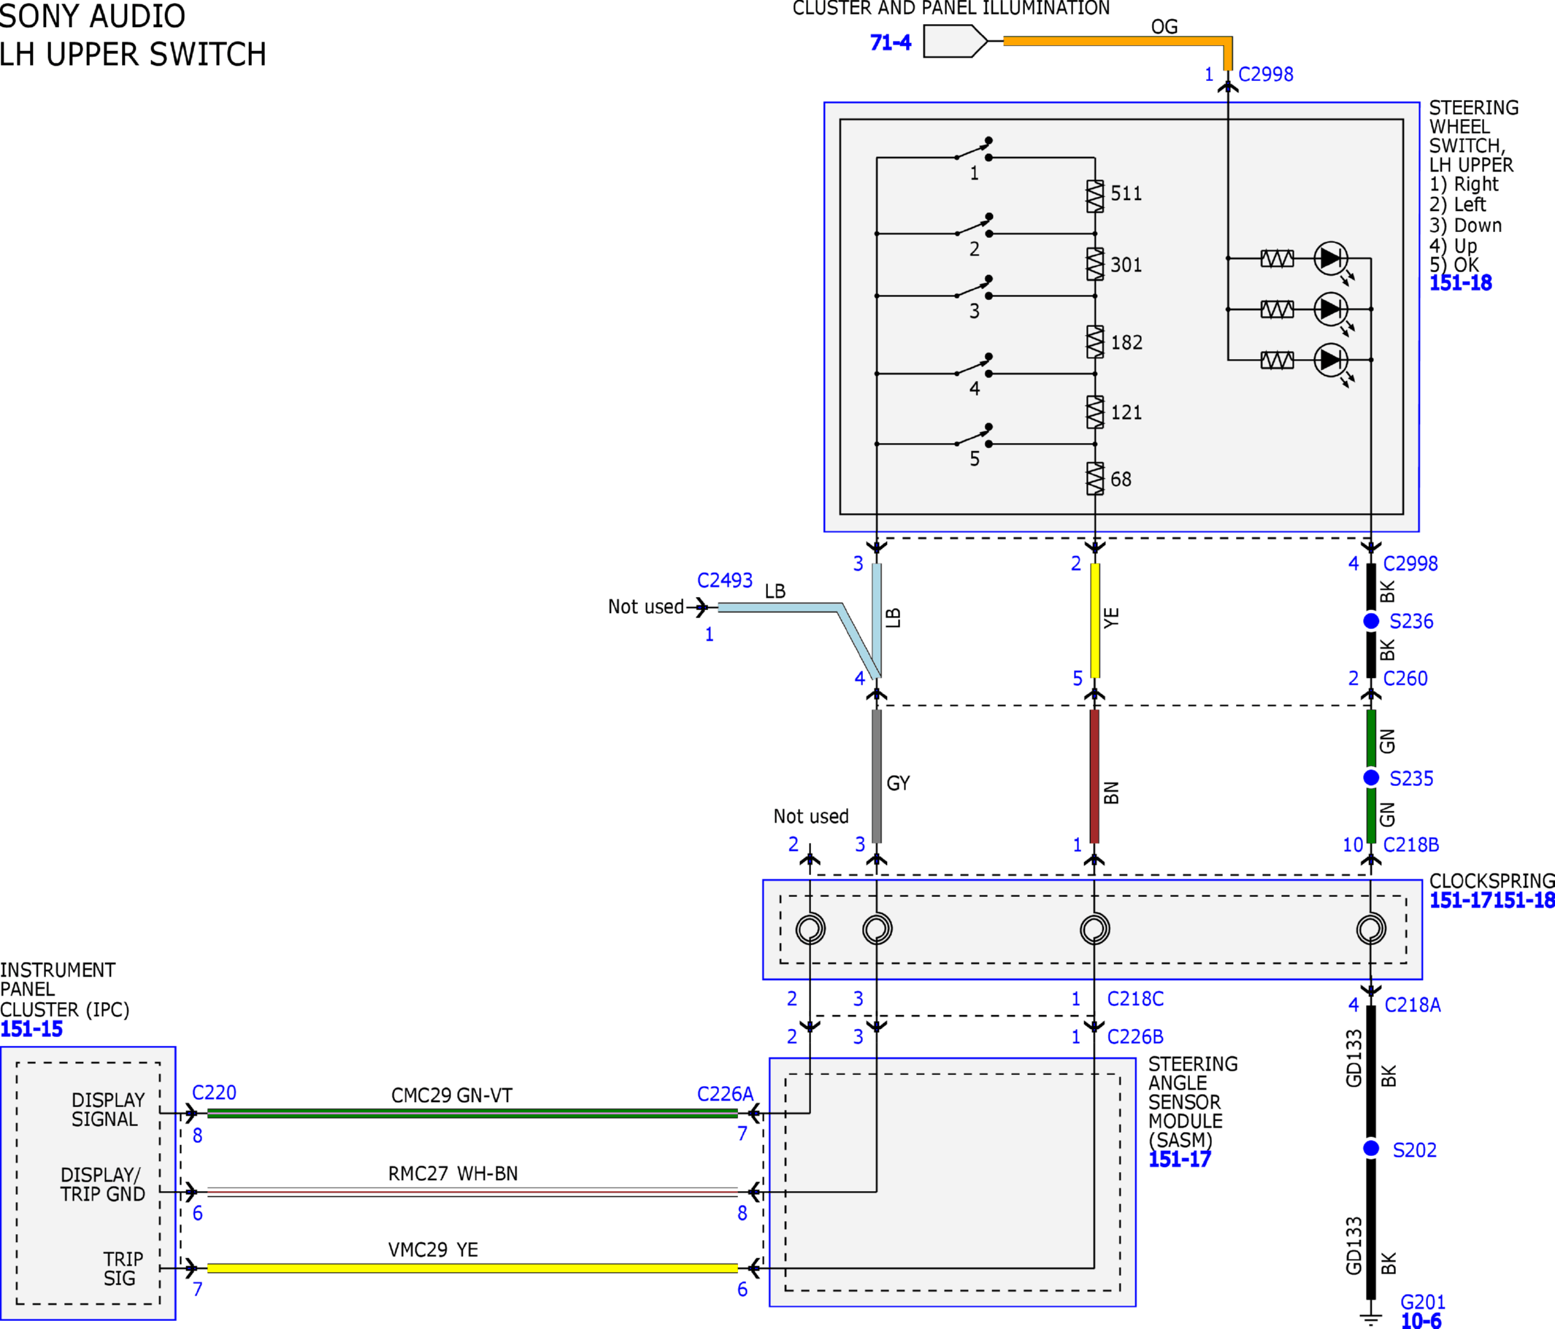Image resolution: width=1555 pixels, height=1329 pixels.
Task: Click the "CLOCKSPRING" component label
Action: click(x=1492, y=881)
